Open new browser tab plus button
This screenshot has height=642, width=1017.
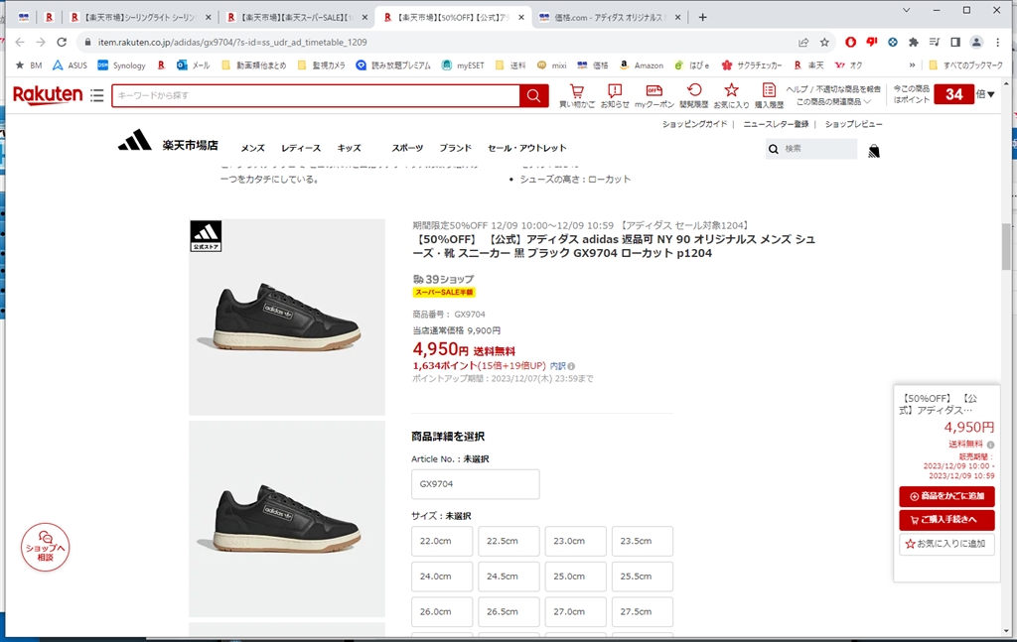(x=702, y=18)
